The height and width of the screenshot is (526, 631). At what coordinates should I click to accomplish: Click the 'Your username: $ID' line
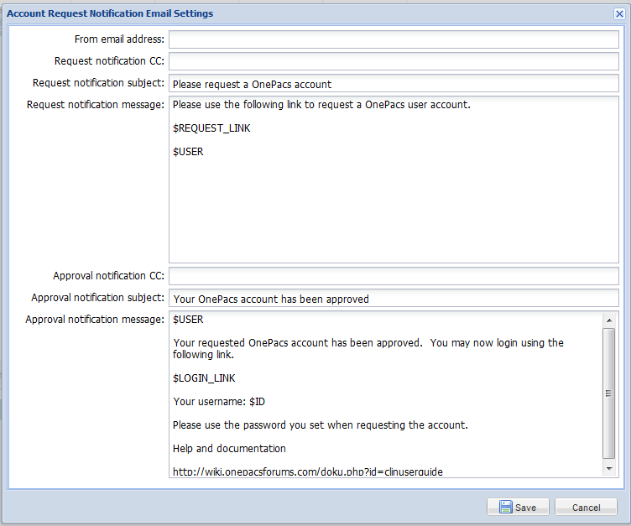pyautogui.click(x=219, y=402)
